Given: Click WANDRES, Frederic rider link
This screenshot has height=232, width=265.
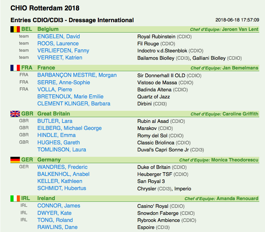Looking at the screenshot, I should 62,167.
